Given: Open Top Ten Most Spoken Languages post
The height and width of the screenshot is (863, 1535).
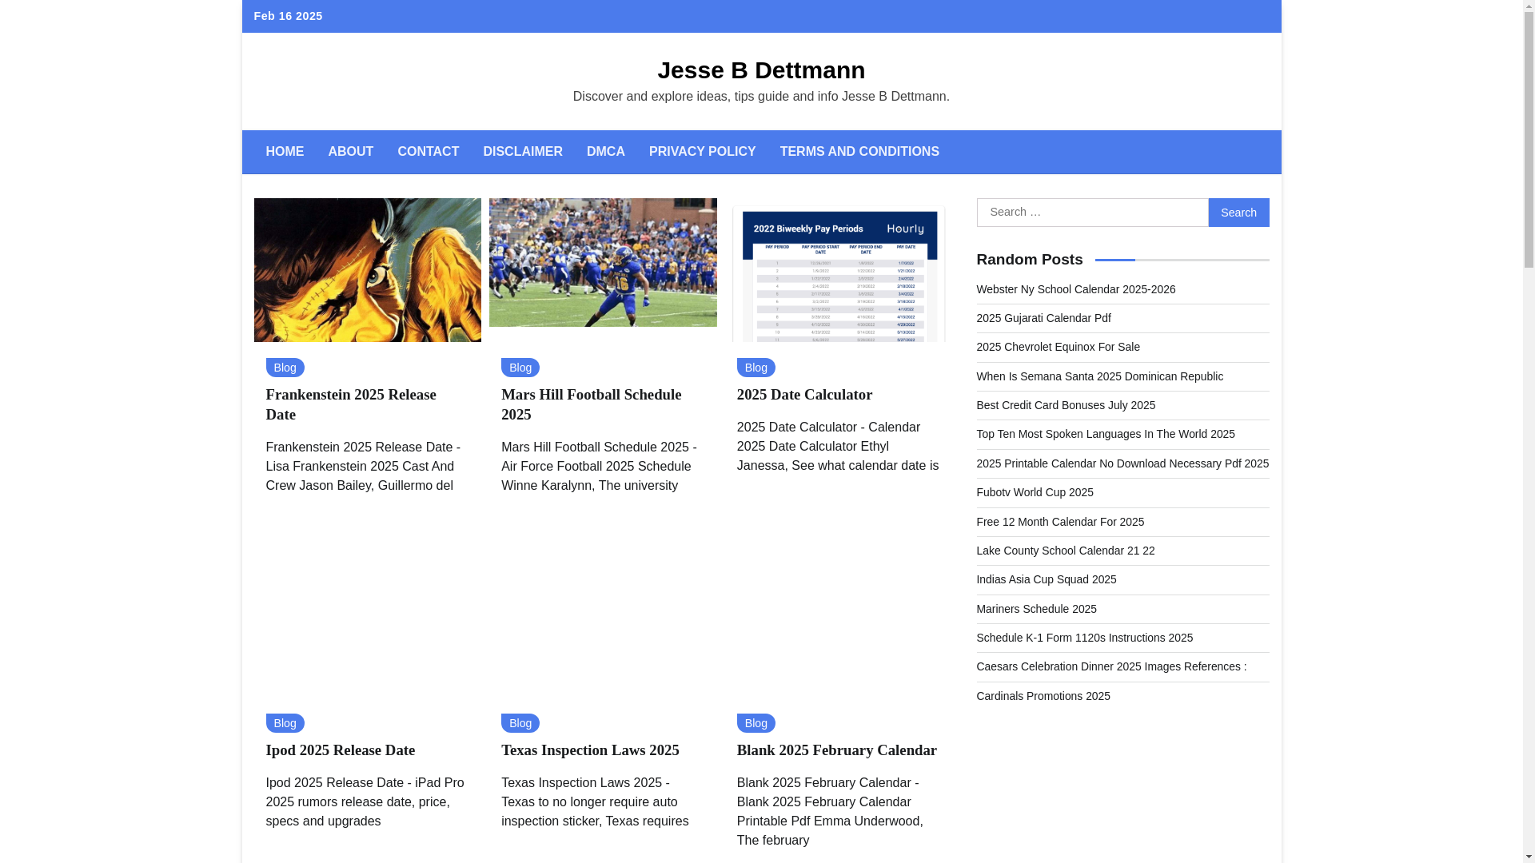Looking at the screenshot, I should pos(1106,434).
